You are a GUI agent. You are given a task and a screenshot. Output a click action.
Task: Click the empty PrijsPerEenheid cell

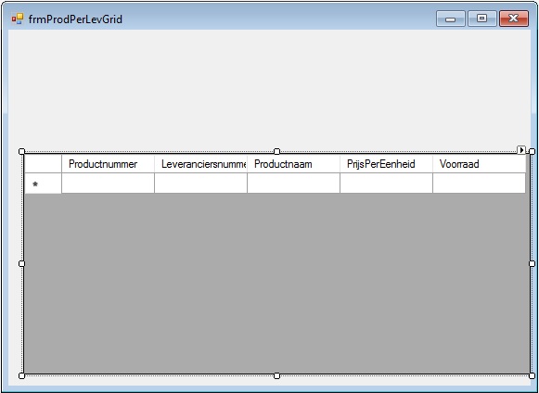(x=386, y=184)
